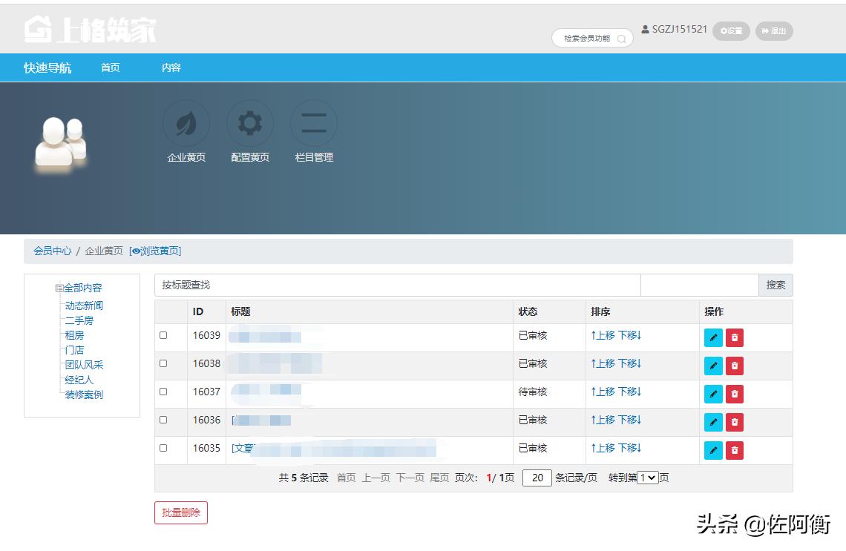Expand the 装修案例 category

[x=85, y=395]
